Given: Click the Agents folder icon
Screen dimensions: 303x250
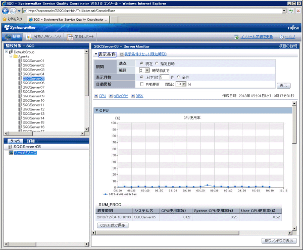Looking at the screenshot, I should (15, 56).
